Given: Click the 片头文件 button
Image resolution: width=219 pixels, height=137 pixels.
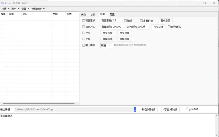Looking at the screenshot, I should pos(159,27).
